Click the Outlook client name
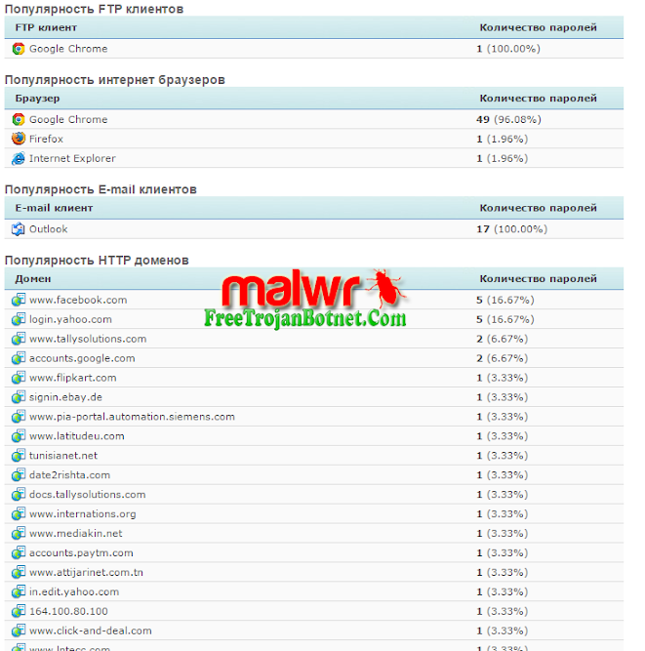This screenshot has height=651, width=645. pos(48,229)
